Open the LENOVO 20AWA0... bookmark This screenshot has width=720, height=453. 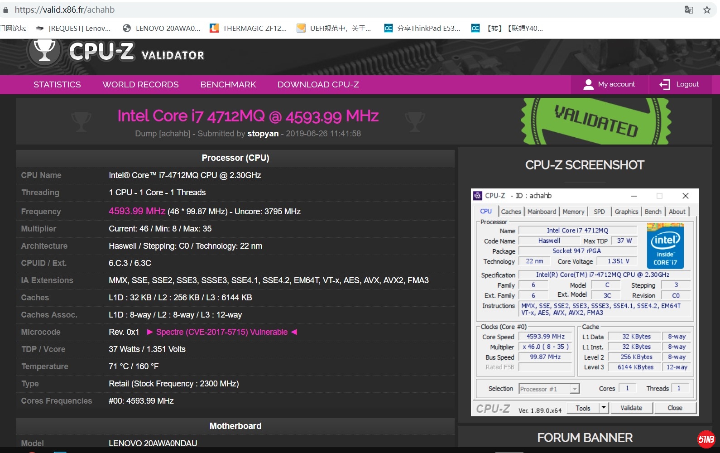pyautogui.click(x=162, y=28)
